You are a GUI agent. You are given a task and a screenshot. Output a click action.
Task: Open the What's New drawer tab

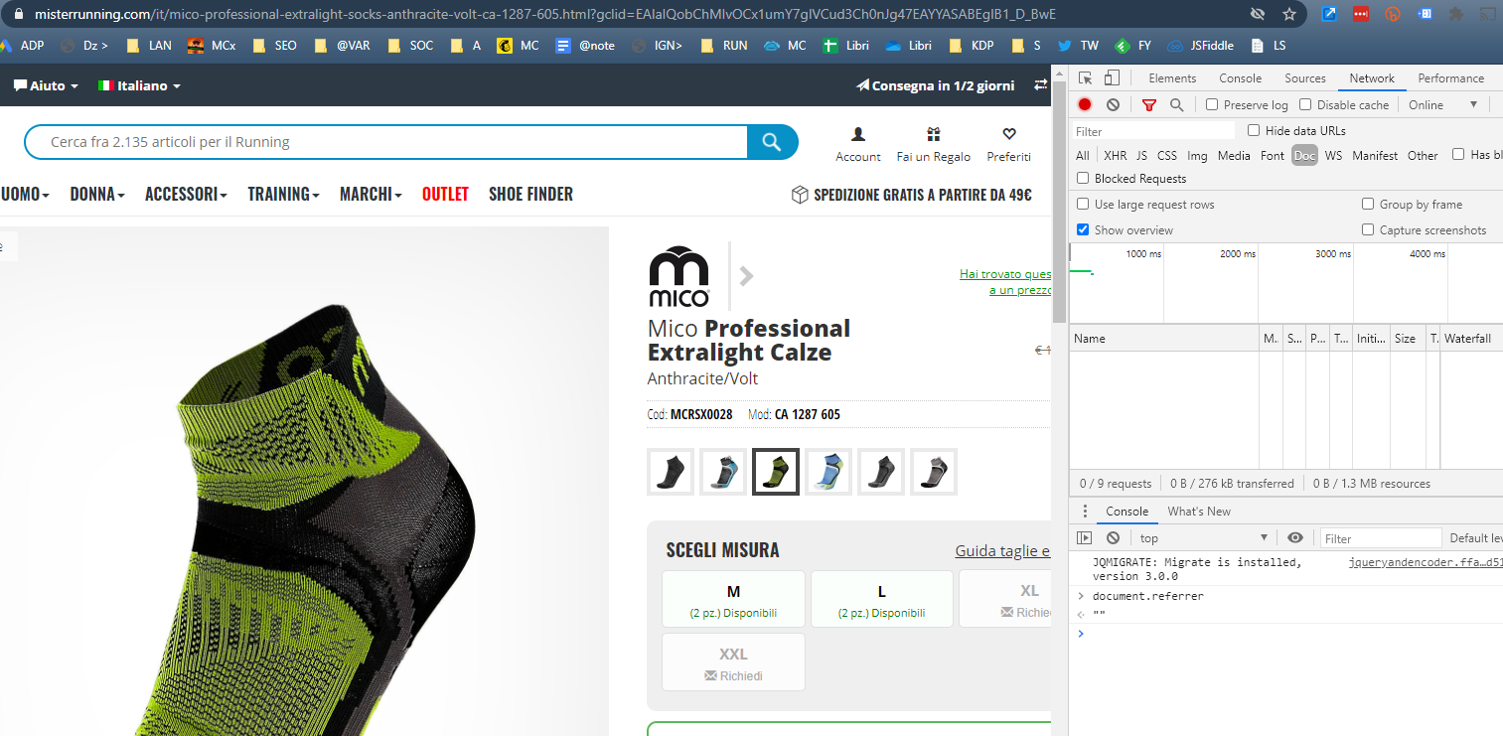pyautogui.click(x=1199, y=512)
